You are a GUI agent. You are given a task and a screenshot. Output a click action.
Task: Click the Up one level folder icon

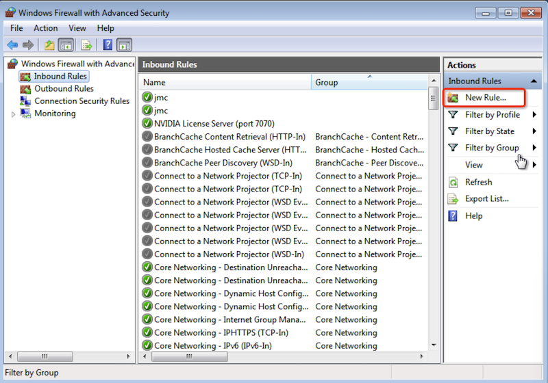point(49,45)
